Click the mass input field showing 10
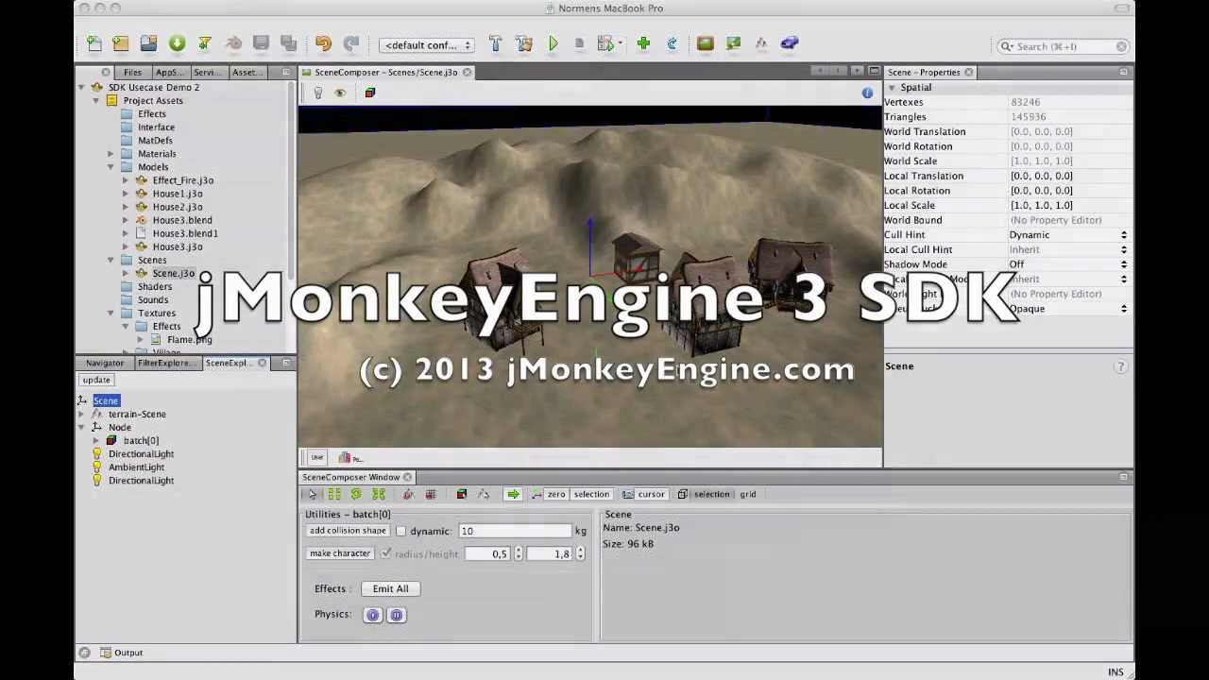Screen dimensions: 1209x680 click(514, 532)
